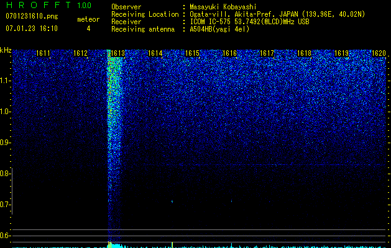Screen dimensions: 391x248
Task: Click the small echo dot at 1616
Action: [231, 201]
